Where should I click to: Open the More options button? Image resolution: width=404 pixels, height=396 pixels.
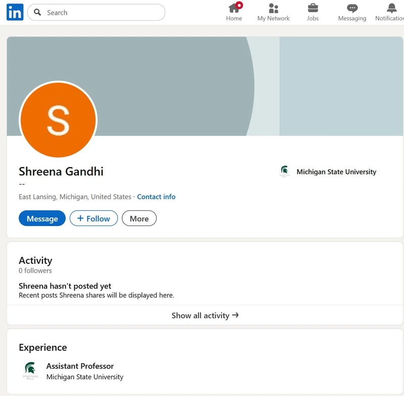pyautogui.click(x=139, y=218)
